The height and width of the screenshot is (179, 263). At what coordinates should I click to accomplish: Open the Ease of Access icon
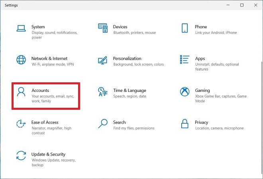21,124
